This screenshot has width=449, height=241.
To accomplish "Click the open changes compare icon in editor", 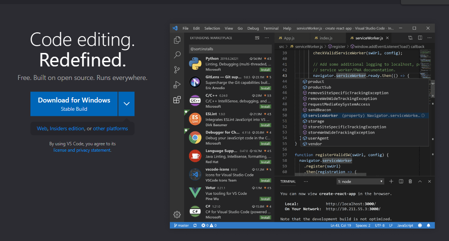I will [410, 38].
